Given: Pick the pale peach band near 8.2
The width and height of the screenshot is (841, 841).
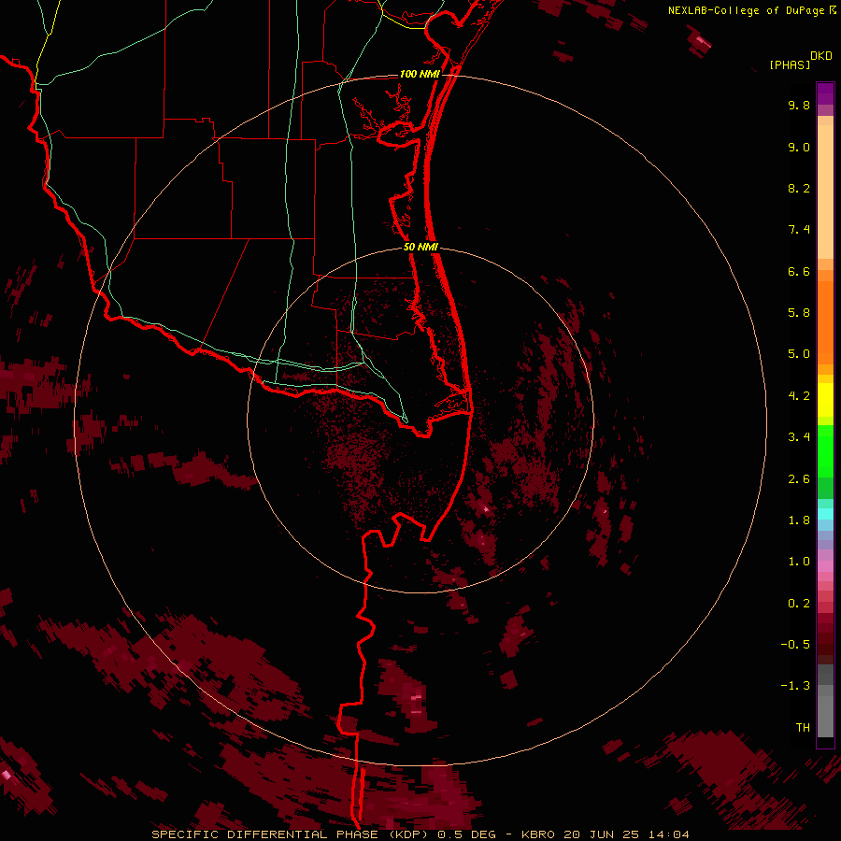Looking at the screenshot, I should pyautogui.click(x=825, y=192).
